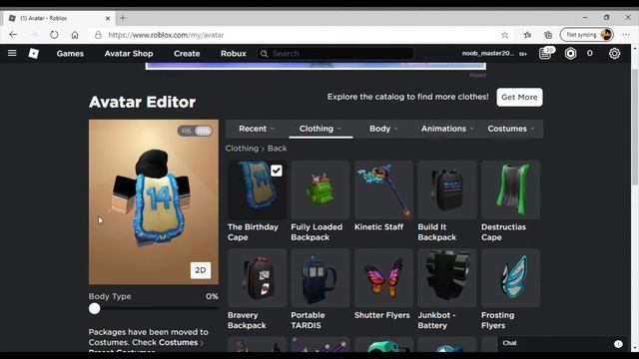This screenshot has width=639, height=359.
Task: Click the Chat notification badge
Action: (x=618, y=343)
